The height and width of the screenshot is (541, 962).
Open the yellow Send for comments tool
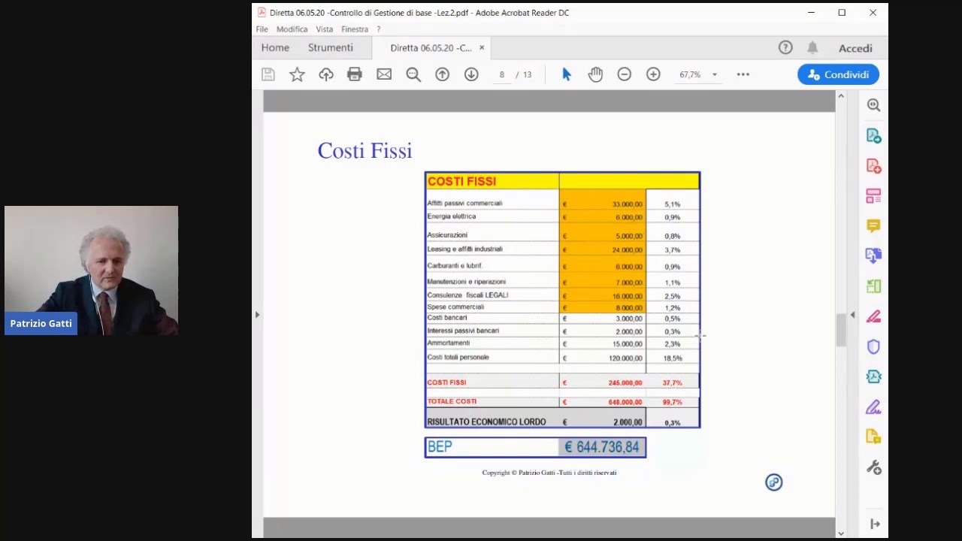point(873,437)
